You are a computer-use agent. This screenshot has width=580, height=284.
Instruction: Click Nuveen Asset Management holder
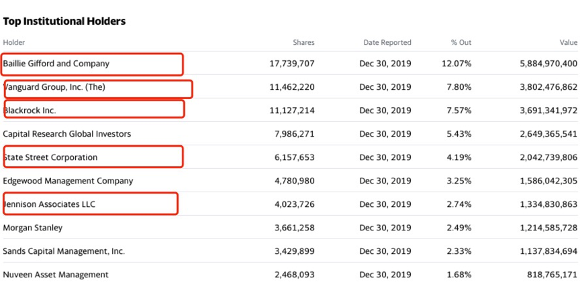(56, 275)
